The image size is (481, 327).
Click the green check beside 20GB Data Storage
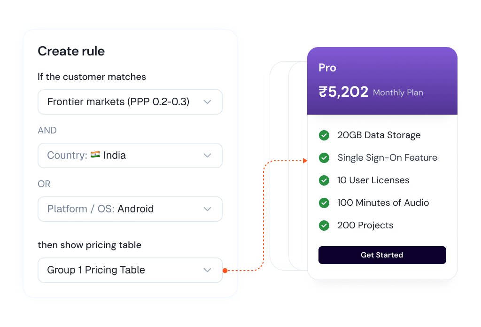[x=324, y=135]
